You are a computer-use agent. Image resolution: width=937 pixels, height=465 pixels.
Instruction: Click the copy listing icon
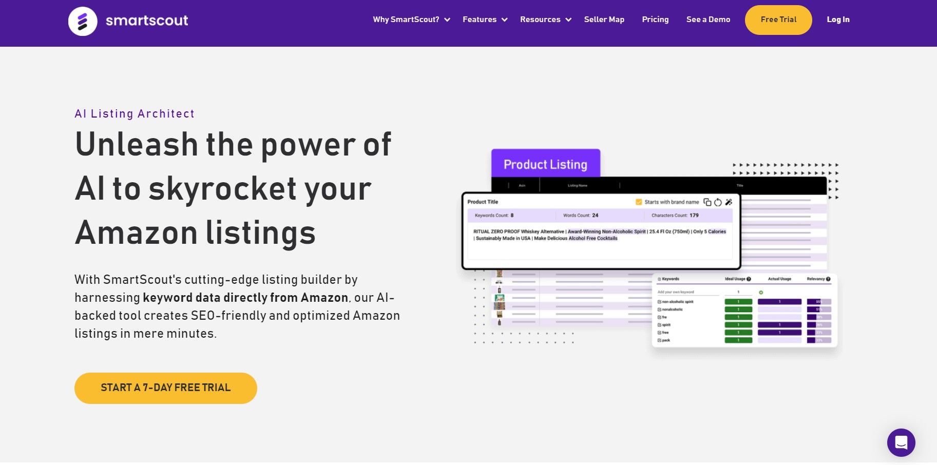(707, 202)
